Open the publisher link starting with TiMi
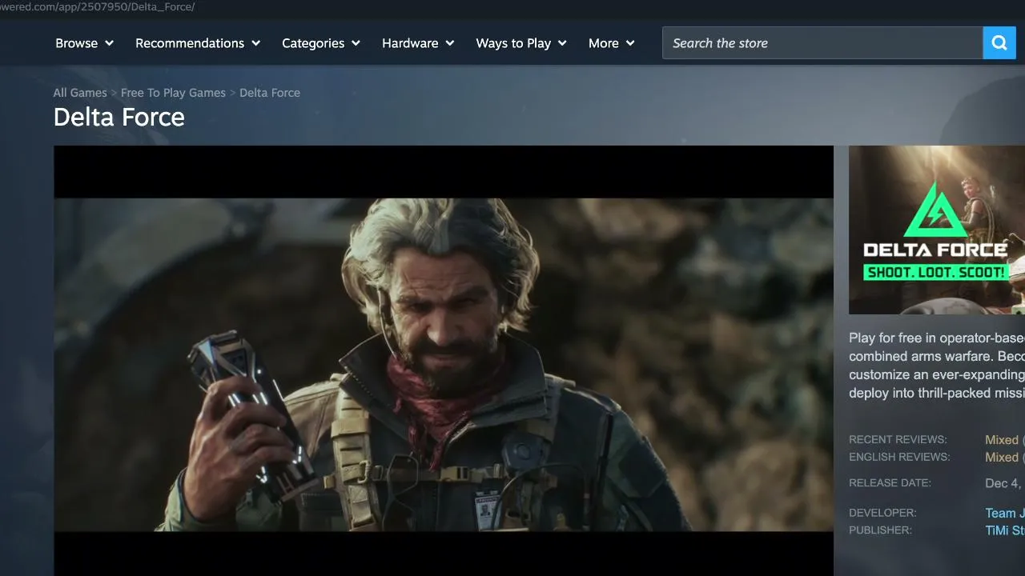Image resolution: width=1025 pixels, height=576 pixels. [x=1005, y=531]
